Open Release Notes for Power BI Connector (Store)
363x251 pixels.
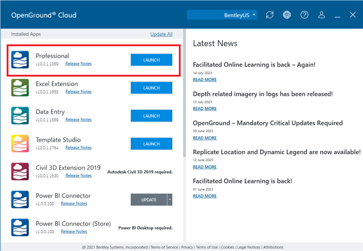tap(74, 231)
